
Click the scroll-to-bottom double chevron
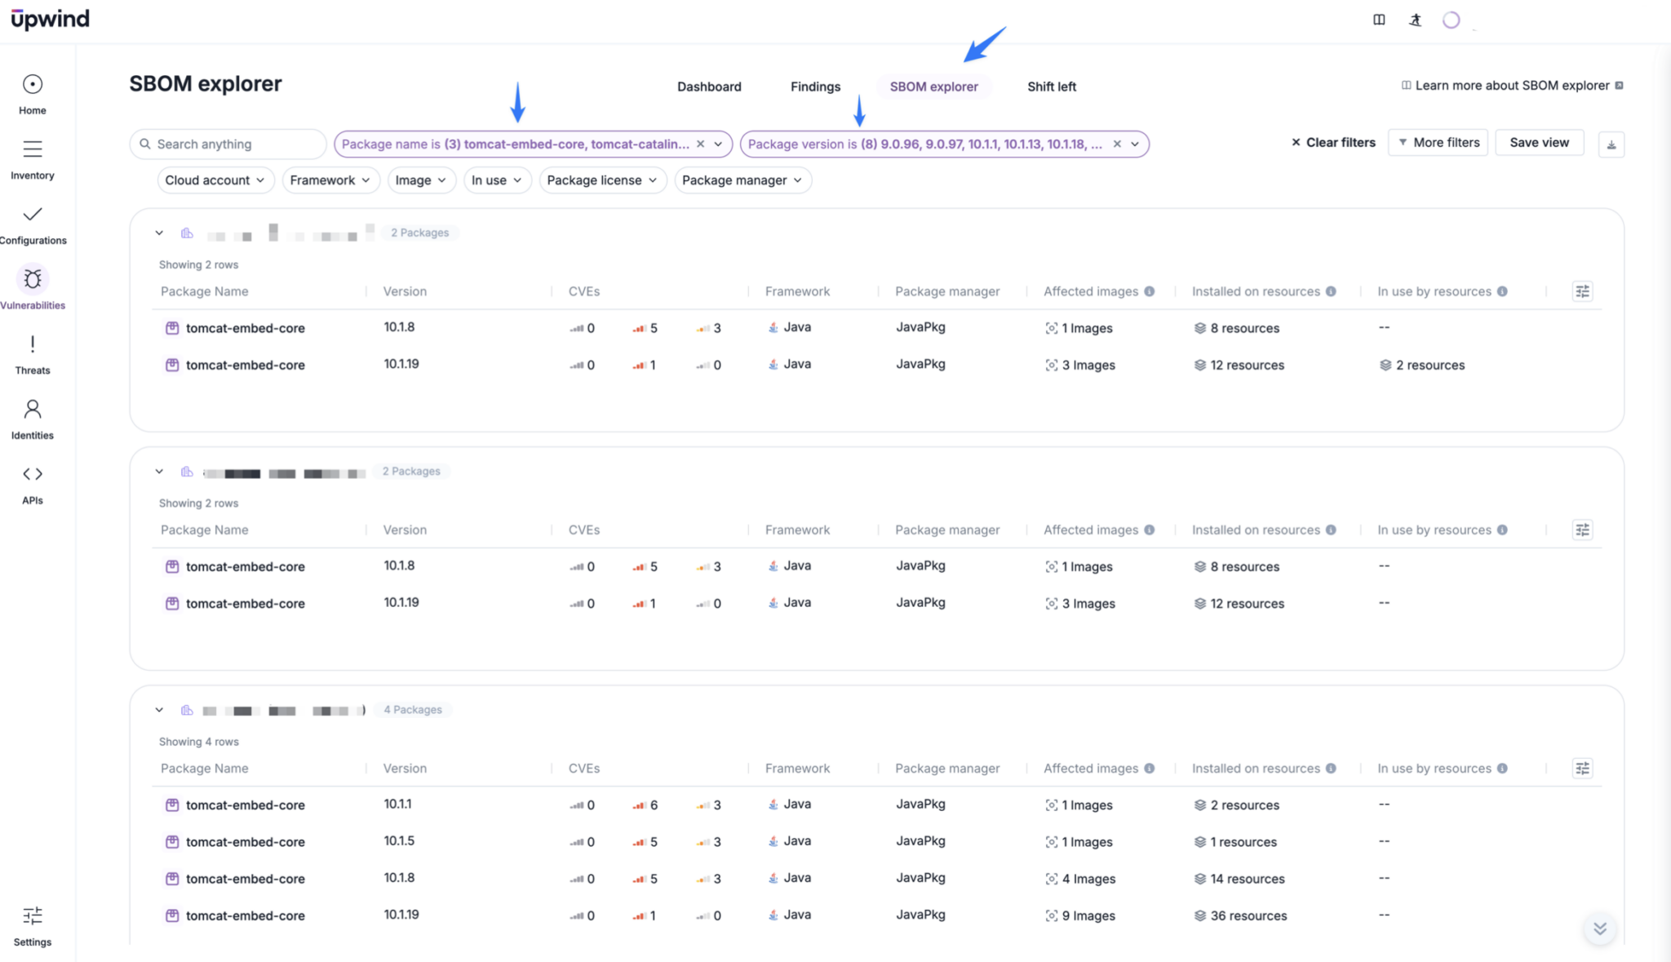point(1599,929)
